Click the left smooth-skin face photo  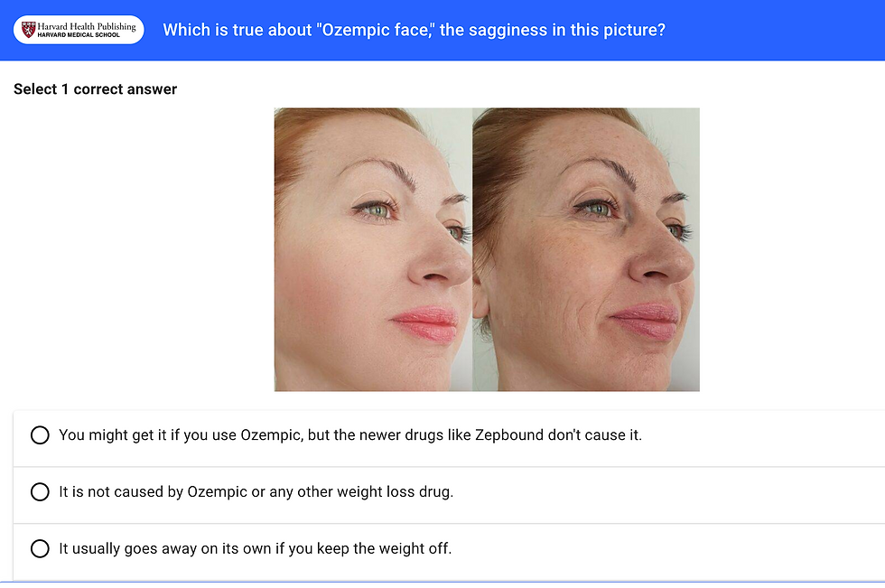pyautogui.click(x=373, y=249)
